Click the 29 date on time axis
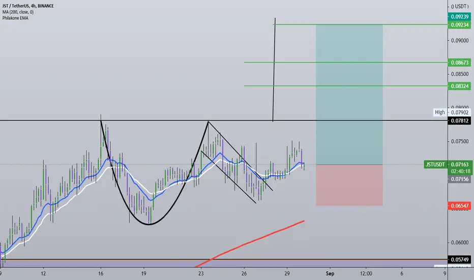 coord(287,274)
